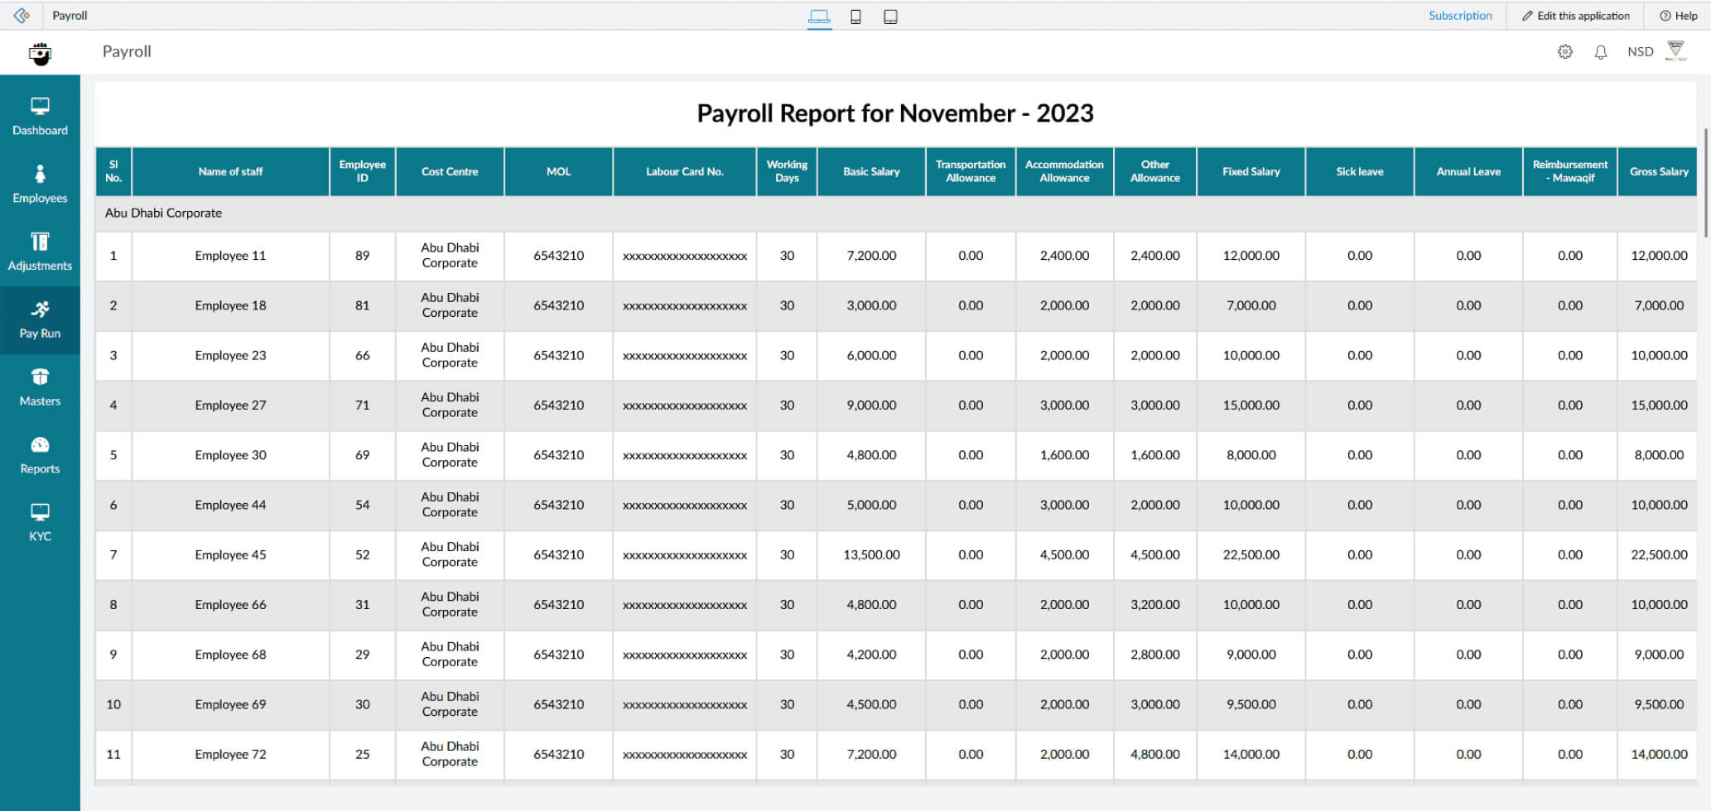
Task: Switch to mobile preview mode
Action: pyautogui.click(x=855, y=16)
